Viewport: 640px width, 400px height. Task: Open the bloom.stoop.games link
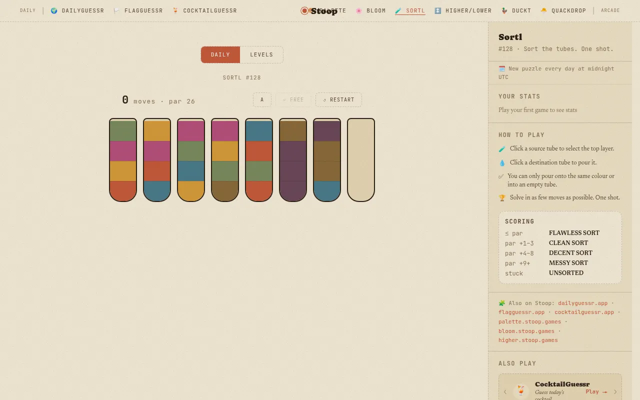tap(526, 331)
